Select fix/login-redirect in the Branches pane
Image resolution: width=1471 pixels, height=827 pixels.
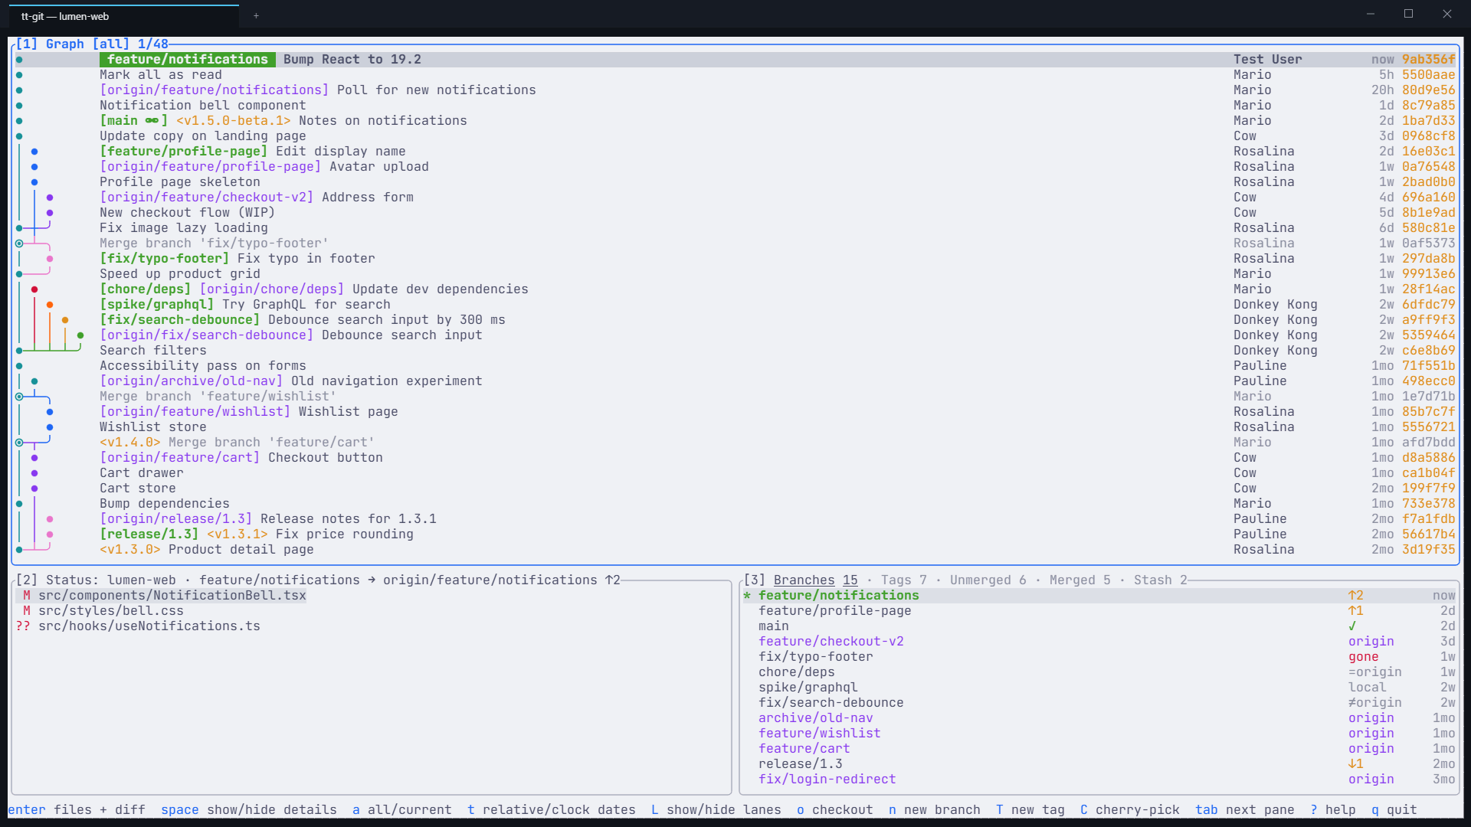1099,779
